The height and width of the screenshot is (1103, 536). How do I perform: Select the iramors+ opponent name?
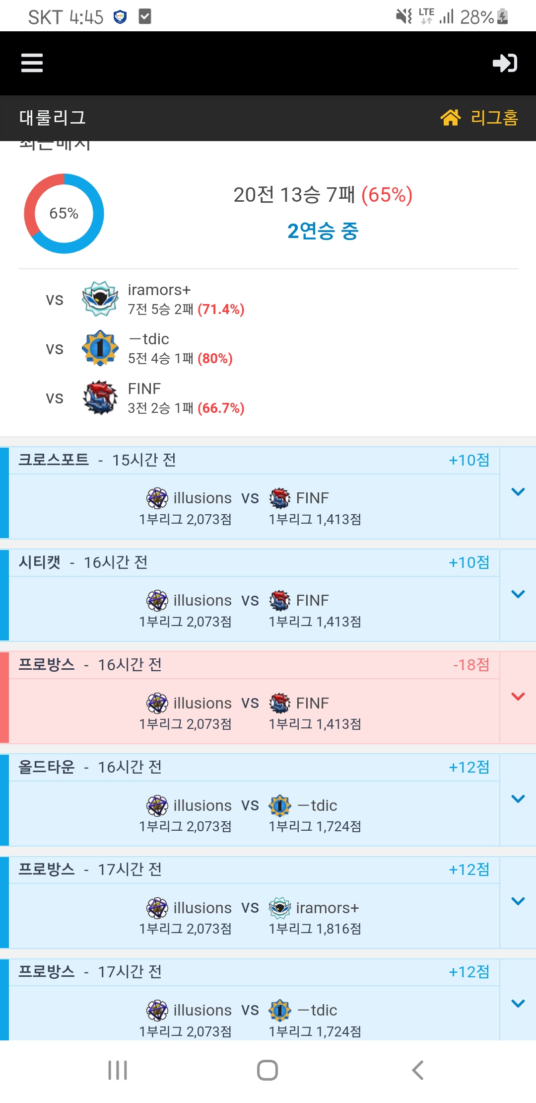click(159, 290)
